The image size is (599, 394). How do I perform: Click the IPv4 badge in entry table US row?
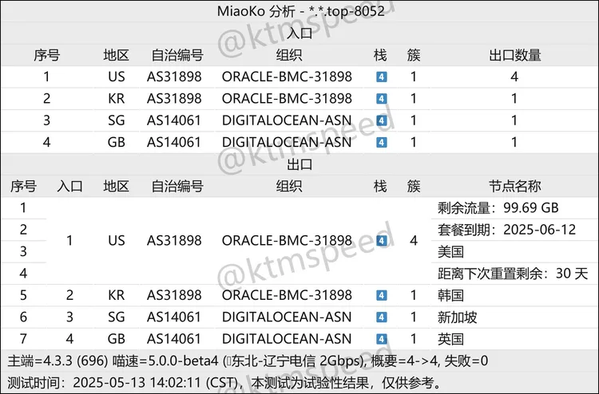coord(381,77)
